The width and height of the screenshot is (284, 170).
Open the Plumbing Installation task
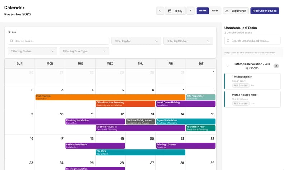(95, 122)
